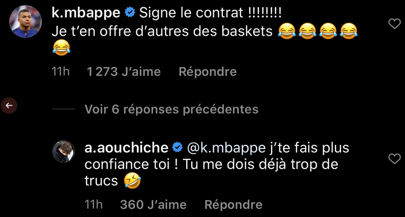Like the k.mbappe comment with the heart
Image resolution: width=405 pixels, height=217 pixels.
tap(394, 24)
